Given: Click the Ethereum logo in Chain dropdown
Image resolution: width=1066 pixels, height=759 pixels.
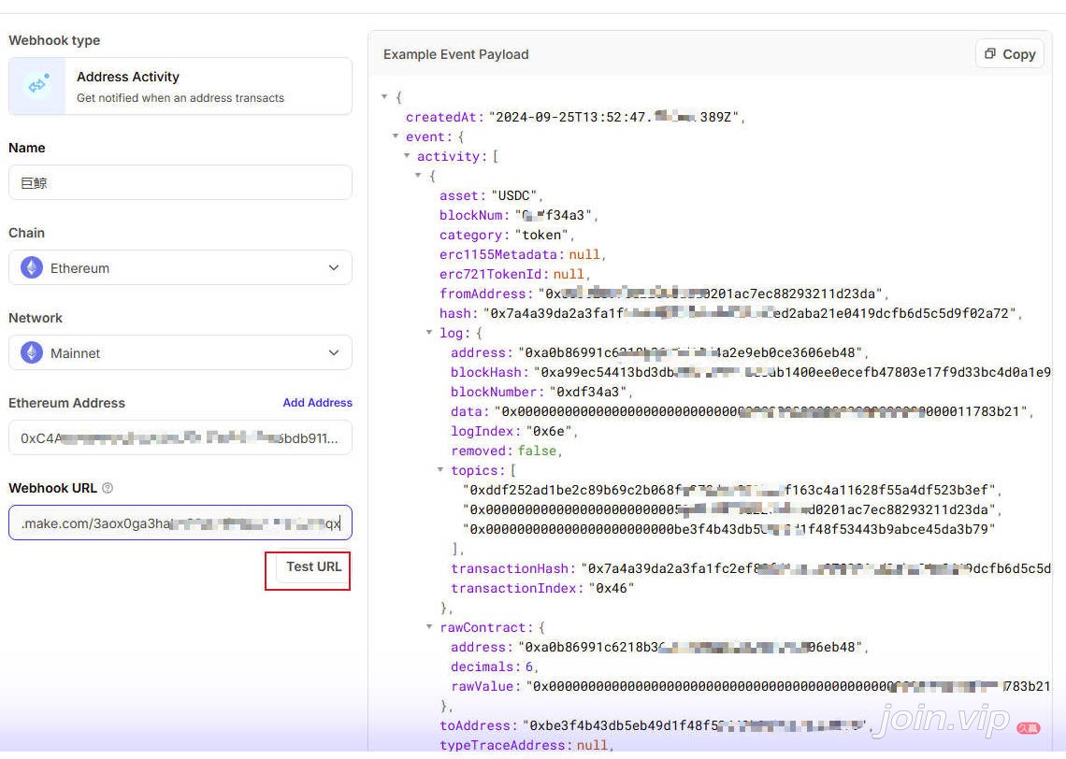Looking at the screenshot, I should tap(31, 267).
